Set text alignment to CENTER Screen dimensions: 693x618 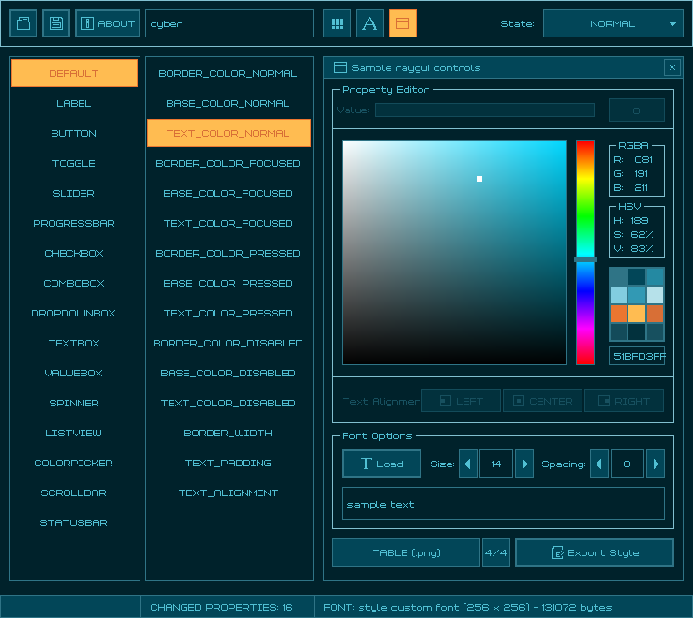pos(542,401)
